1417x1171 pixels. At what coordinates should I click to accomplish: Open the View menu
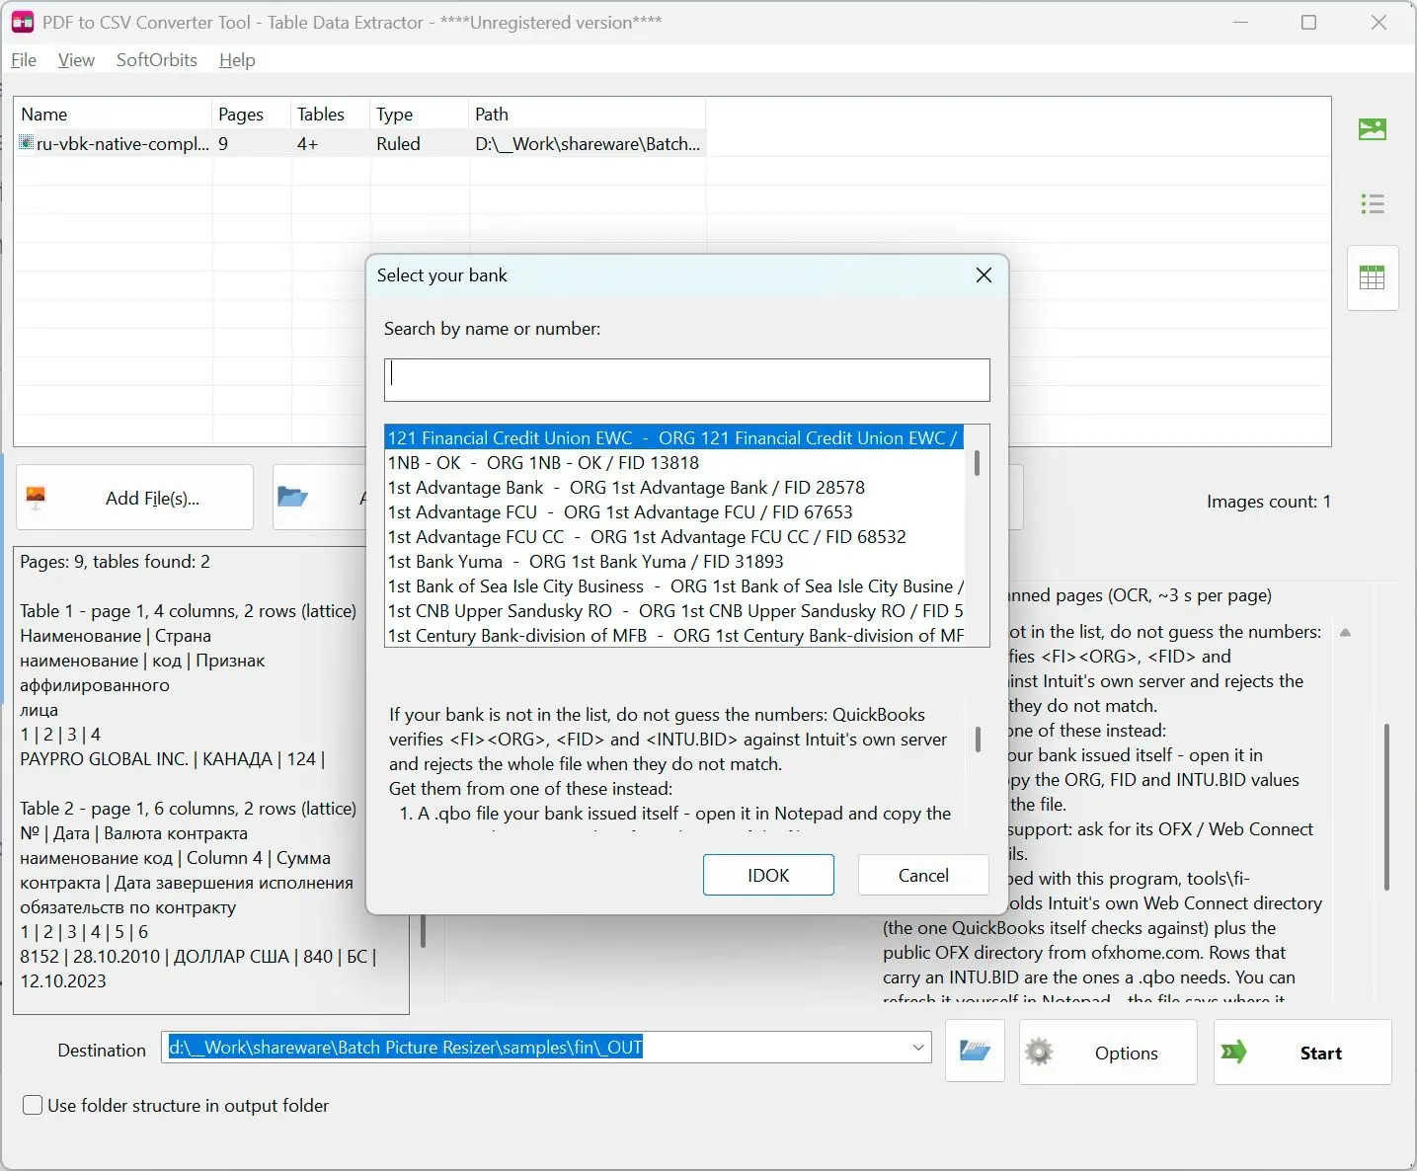(76, 60)
